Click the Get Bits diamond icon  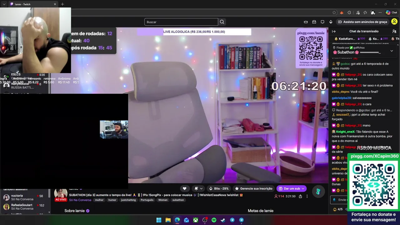point(331,22)
